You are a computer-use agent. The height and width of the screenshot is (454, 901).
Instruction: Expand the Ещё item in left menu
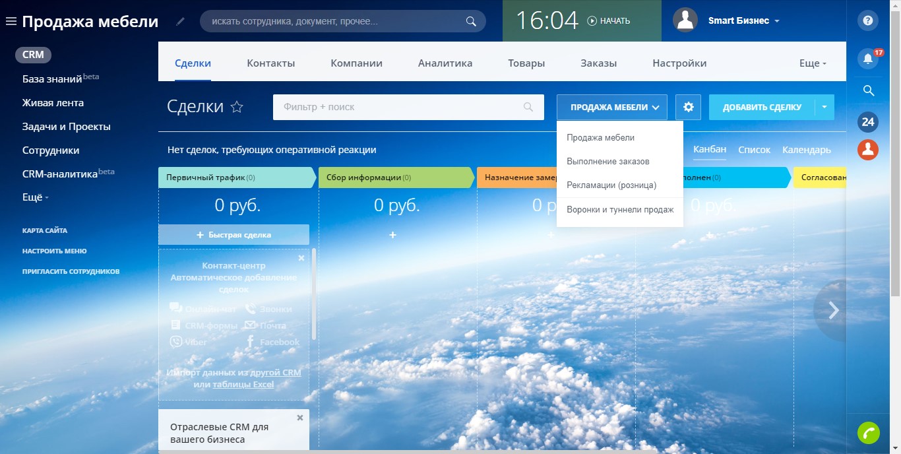point(36,197)
